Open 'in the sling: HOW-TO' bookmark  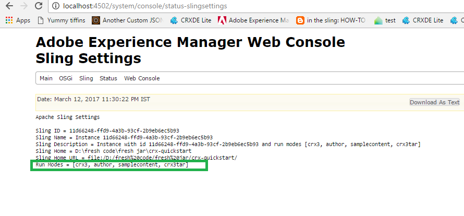(331, 20)
